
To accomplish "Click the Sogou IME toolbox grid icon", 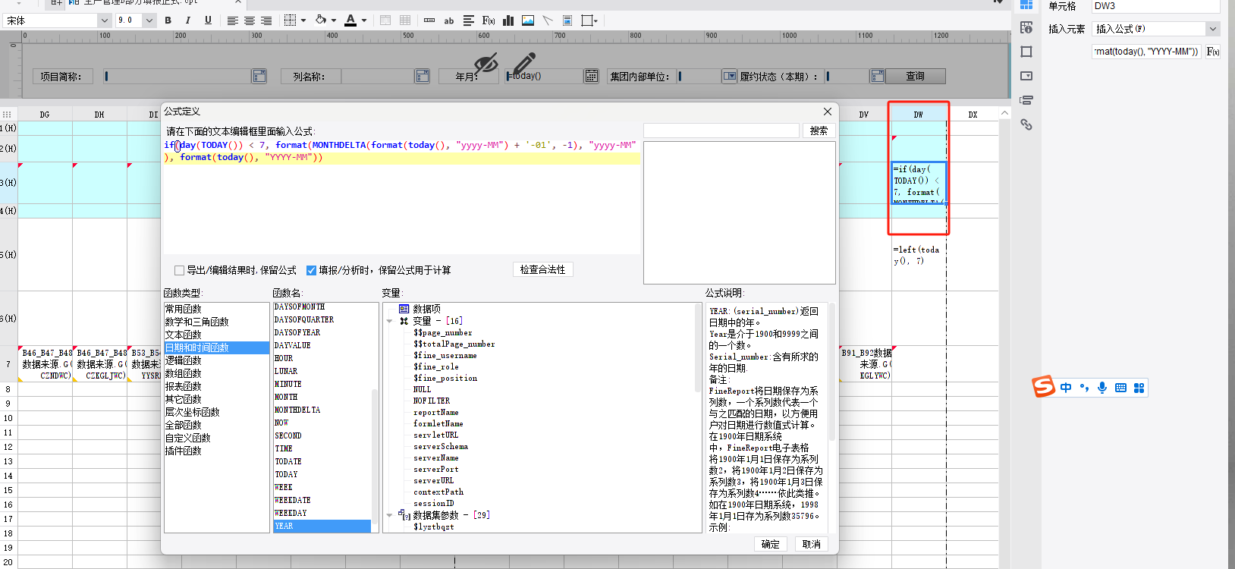I will pyautogui.click(x=1139, y=388).
